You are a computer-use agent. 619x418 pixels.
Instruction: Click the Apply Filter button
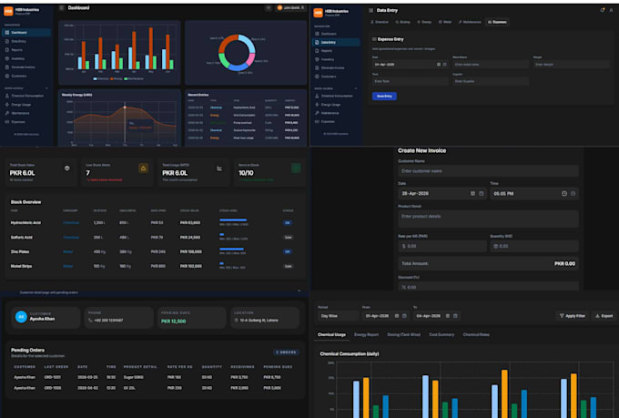pos(573,316)
